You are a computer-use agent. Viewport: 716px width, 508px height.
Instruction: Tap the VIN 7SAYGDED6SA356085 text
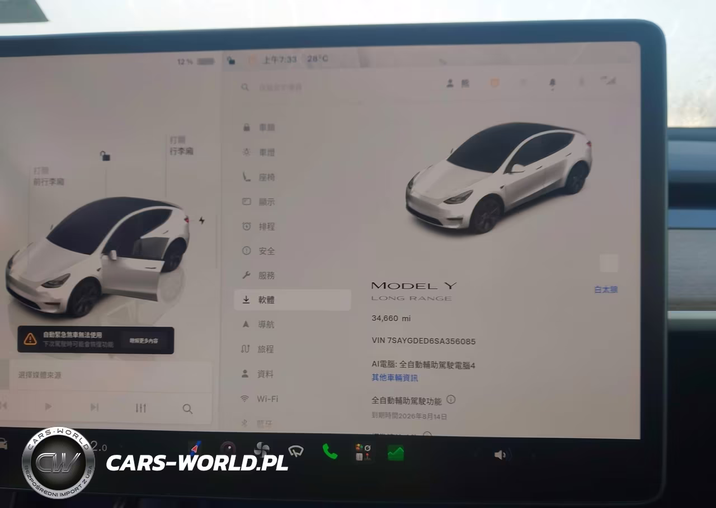(423, 341)
